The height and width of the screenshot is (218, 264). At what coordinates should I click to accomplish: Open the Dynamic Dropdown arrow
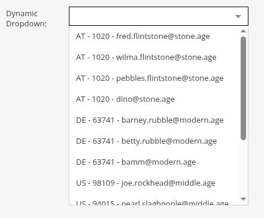point(238,16)
